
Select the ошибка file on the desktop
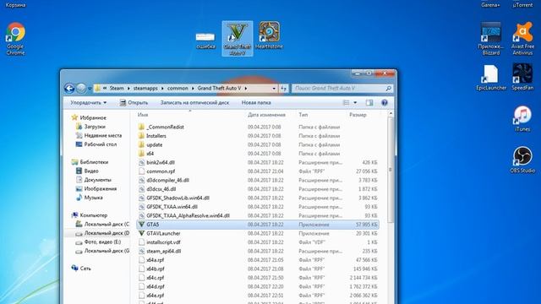tap(205, 41)
